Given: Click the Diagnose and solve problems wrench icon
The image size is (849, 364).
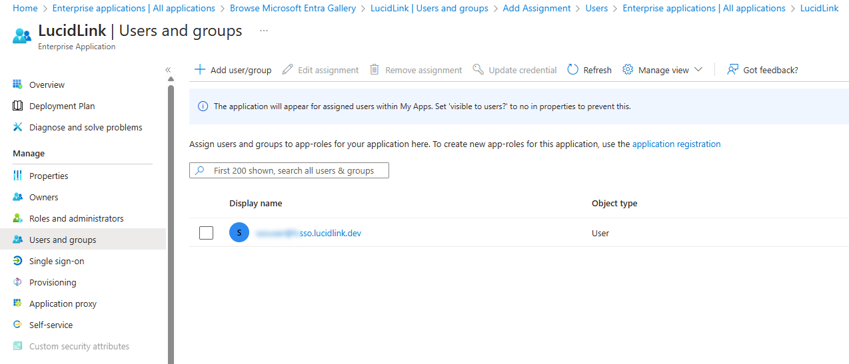Looking at the screenshot, I should point(18,127).
